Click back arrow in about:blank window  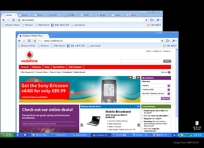tap(4, 20)
